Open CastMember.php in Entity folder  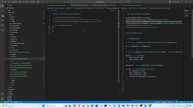point(16,23)
